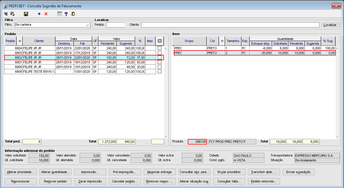Select pedido row 6801
The width and height of the screenshot is (344, 188).
[80, 62]
